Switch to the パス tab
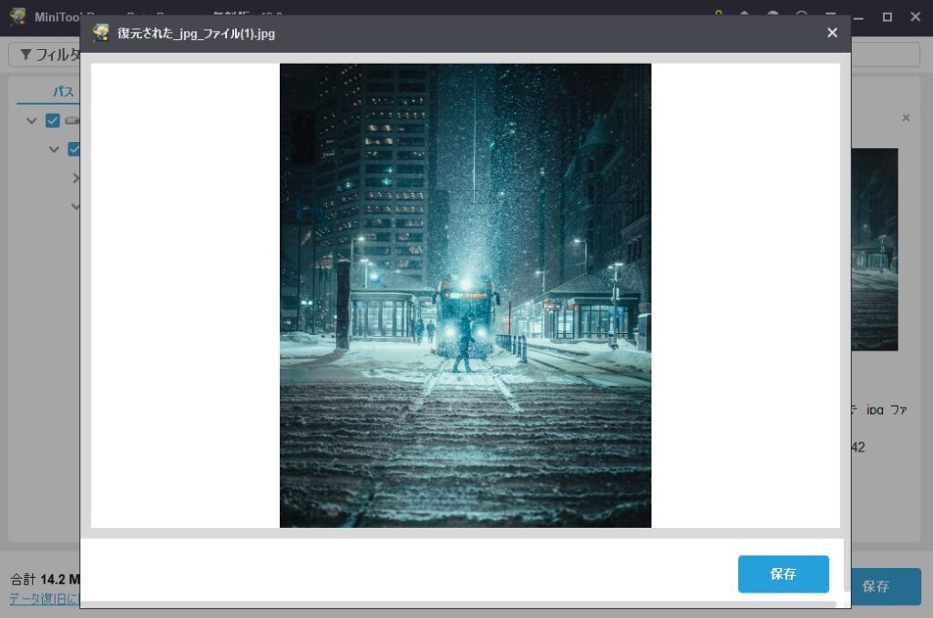 [63, 92]
